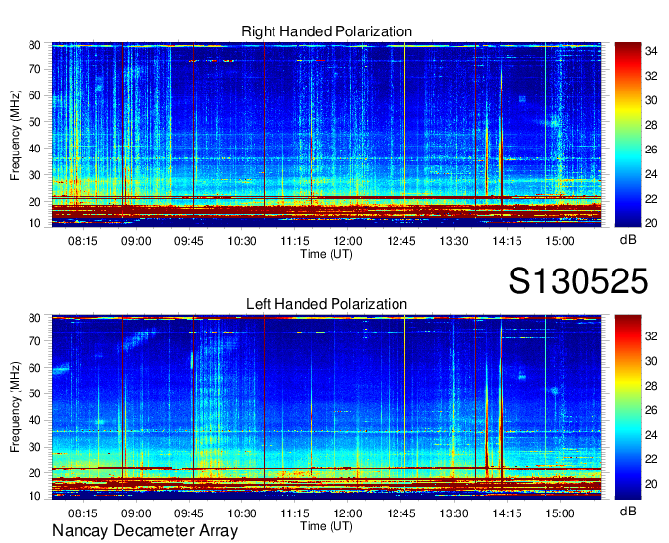
Task: Click the Time (UT) label under bottom plot
Action: point(327,526)
